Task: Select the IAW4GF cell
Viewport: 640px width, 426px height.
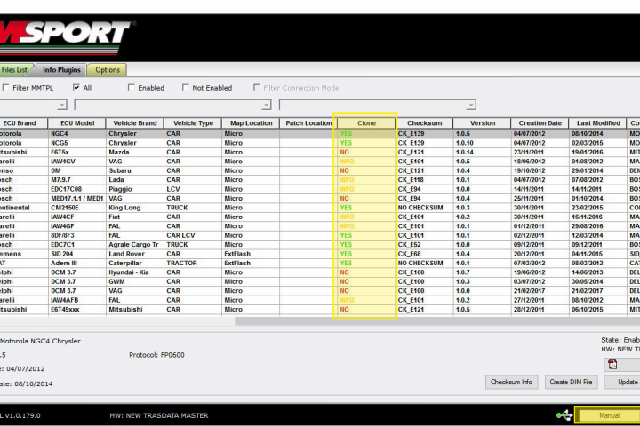Action: [76, 226]
